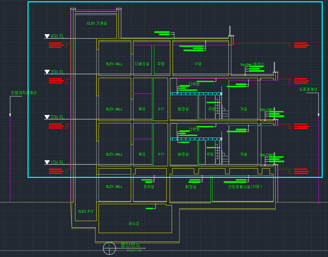Click the SCALE text under the drawing title
The width and height of the screenshot is (328, 257).
[x=134, y=250]
